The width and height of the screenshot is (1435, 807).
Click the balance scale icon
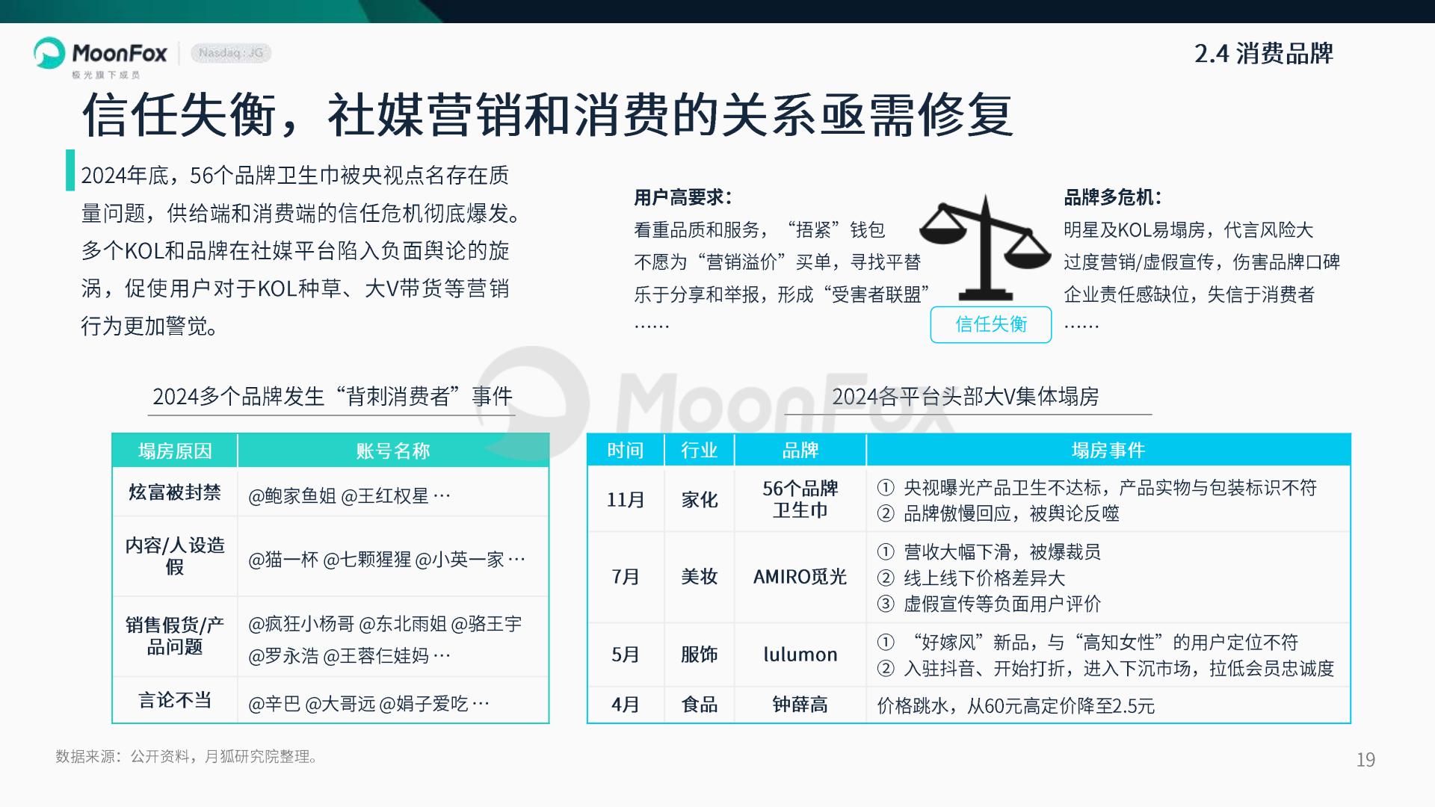[x=985, y=247]
